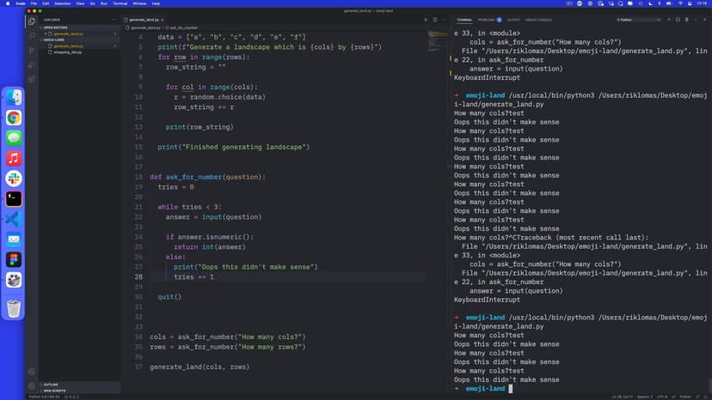Open the Extensions view

[x=32, y=79]
